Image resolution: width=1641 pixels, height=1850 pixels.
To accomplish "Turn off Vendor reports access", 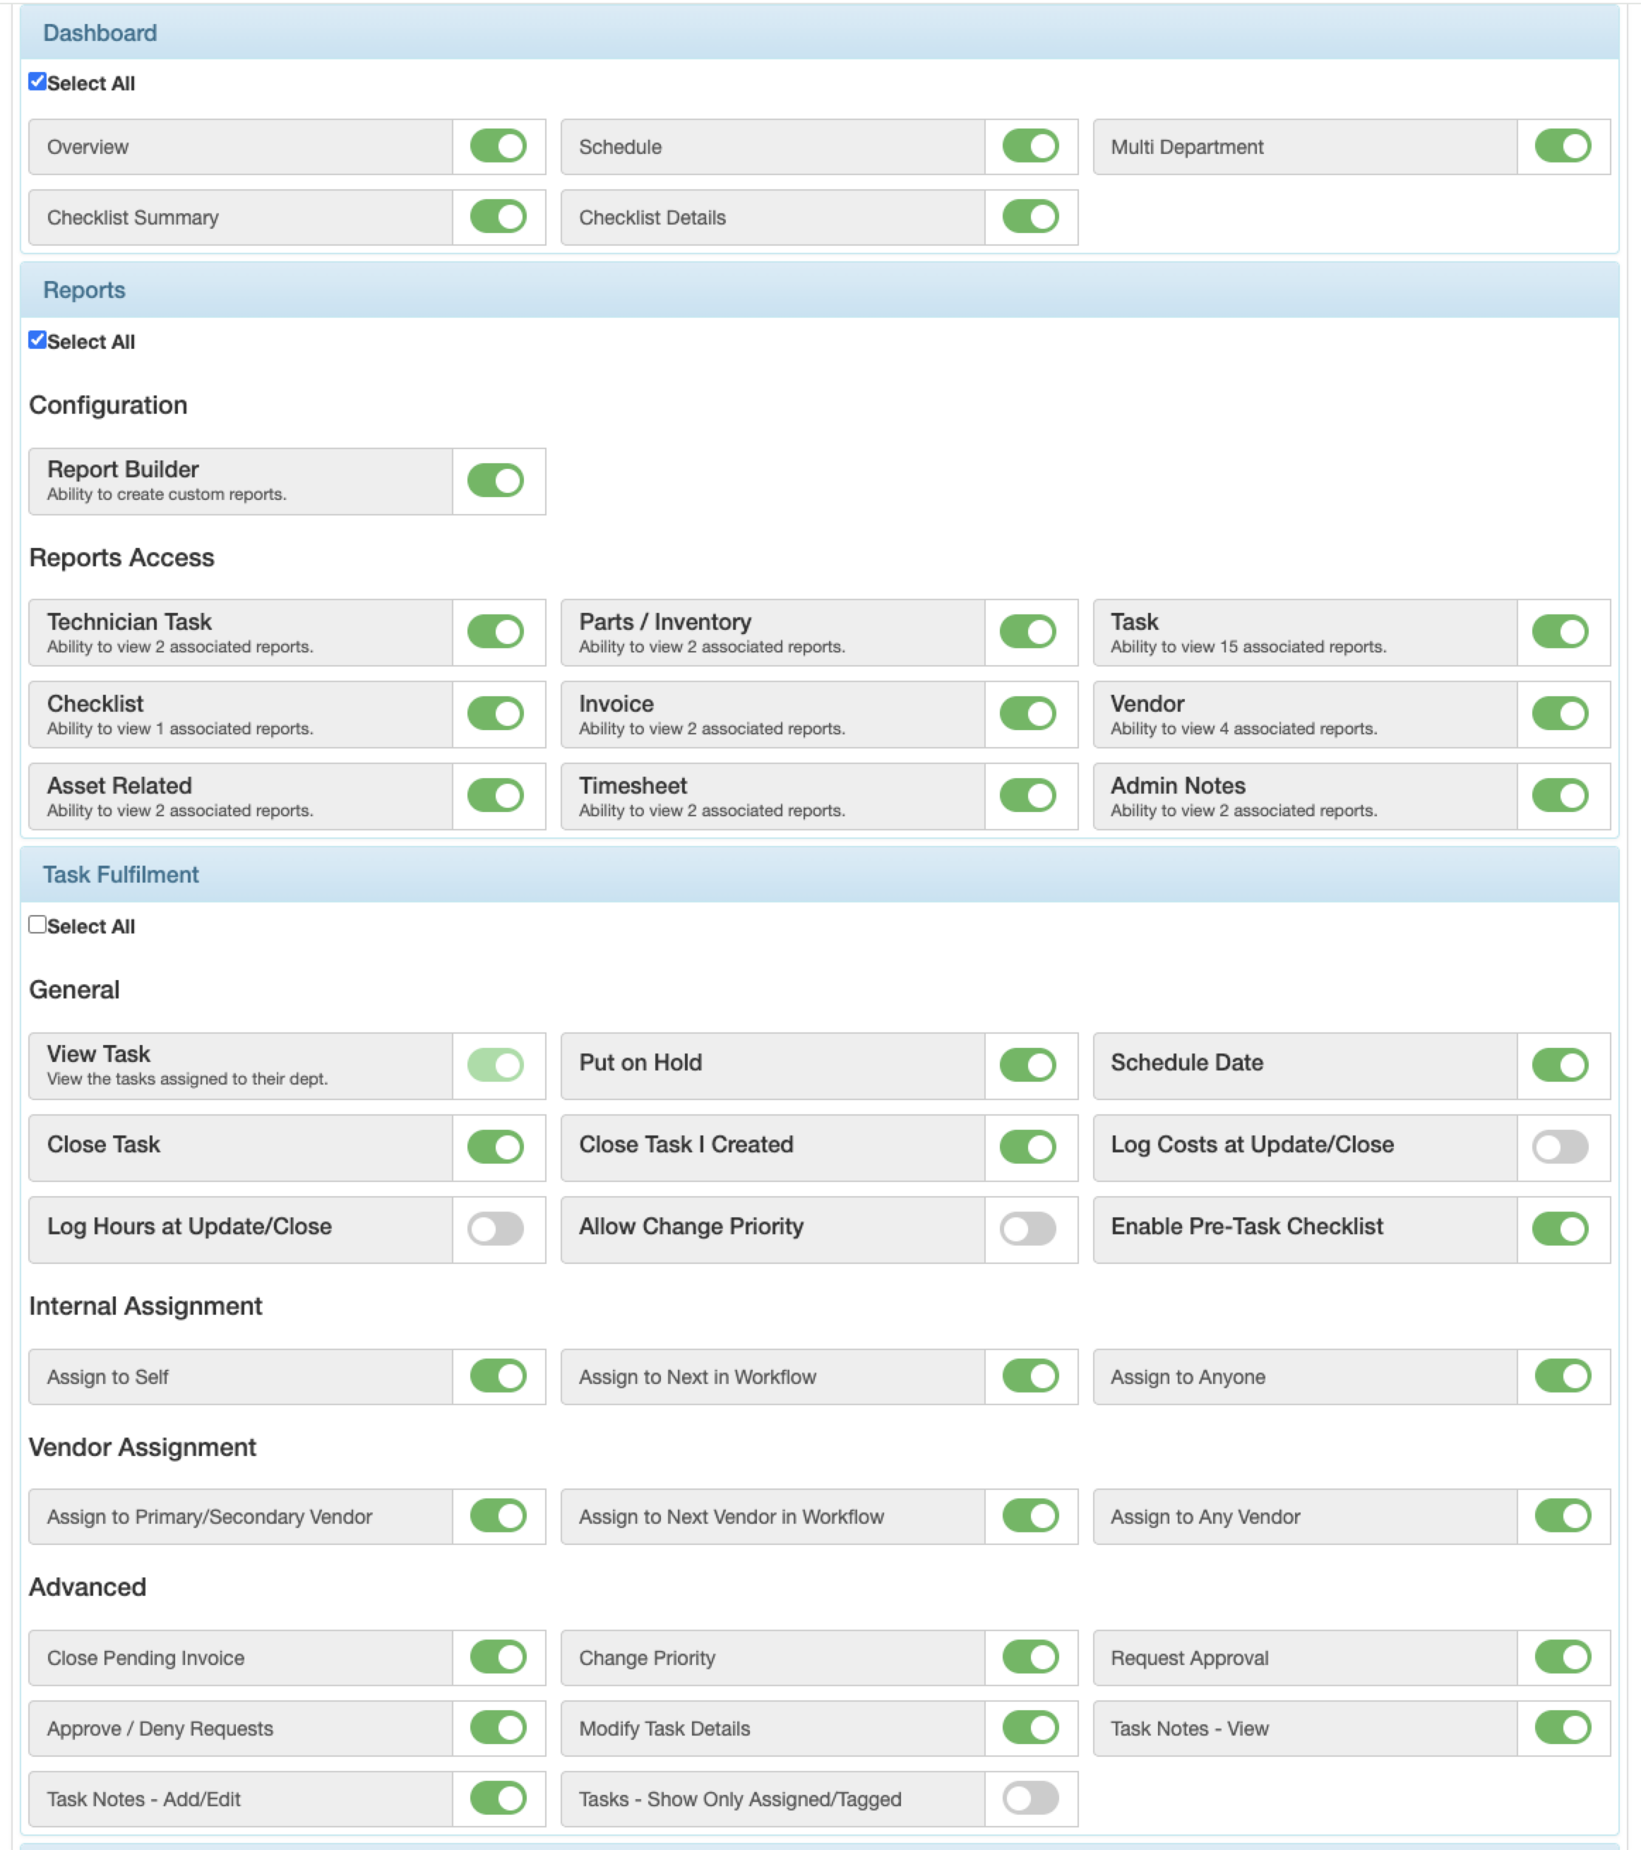I will 1561,713.
